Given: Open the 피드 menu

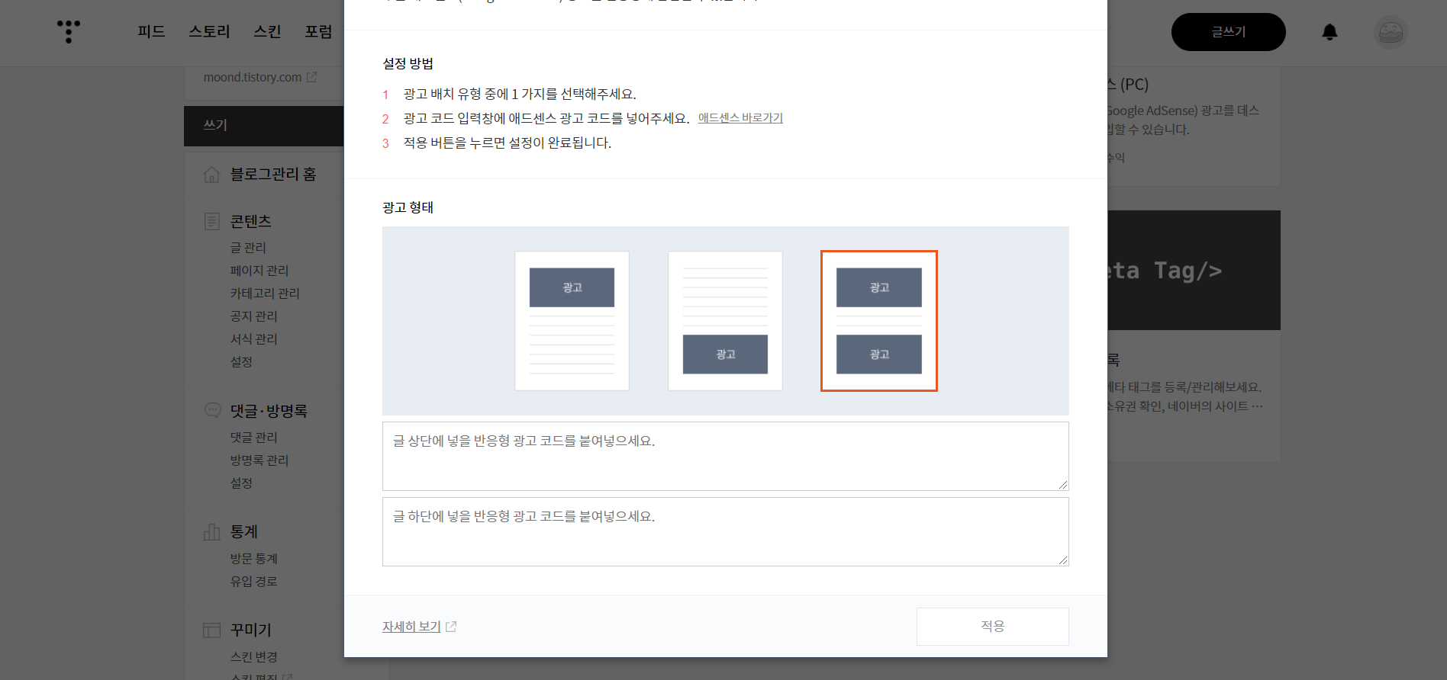Looking at the screenshot, I should click(151, 31).
